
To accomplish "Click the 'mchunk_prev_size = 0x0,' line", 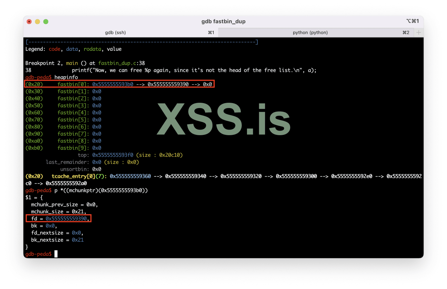I will pyautogui.click(x=64, y=205).
